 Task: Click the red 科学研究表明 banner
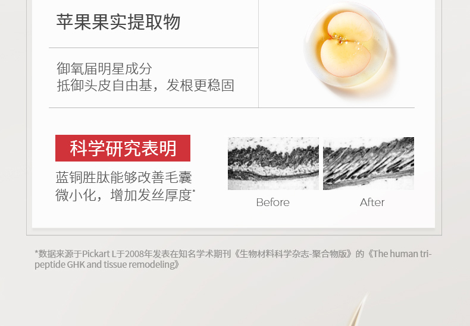point(123,148)
